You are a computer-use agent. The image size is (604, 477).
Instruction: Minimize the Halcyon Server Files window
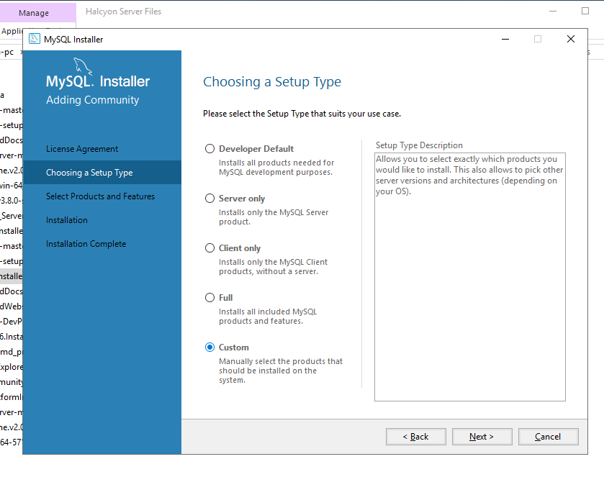pyautogui.click(x=553, y=12)
